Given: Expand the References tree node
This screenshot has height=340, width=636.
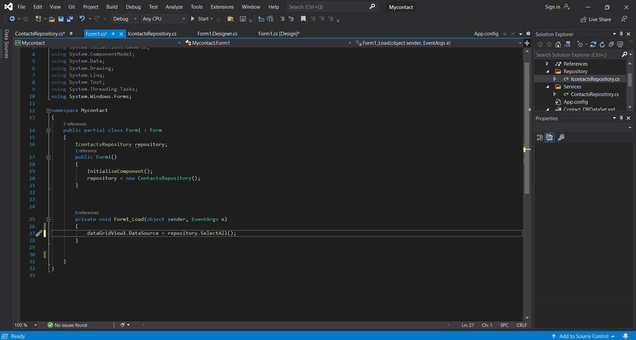Looking at the screenshot, I should [547, 64].
